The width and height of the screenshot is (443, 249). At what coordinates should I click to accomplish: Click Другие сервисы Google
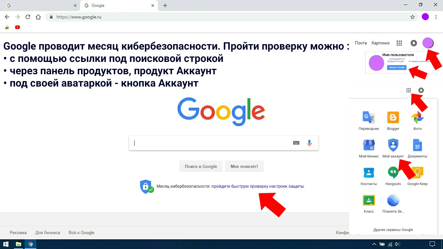pos(393,230)
